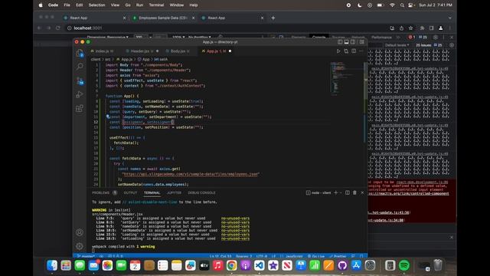The height and width of the screenshot is (276, 490).
Task: Open the Accounts menu in activity bar
Action: point(80,232)
